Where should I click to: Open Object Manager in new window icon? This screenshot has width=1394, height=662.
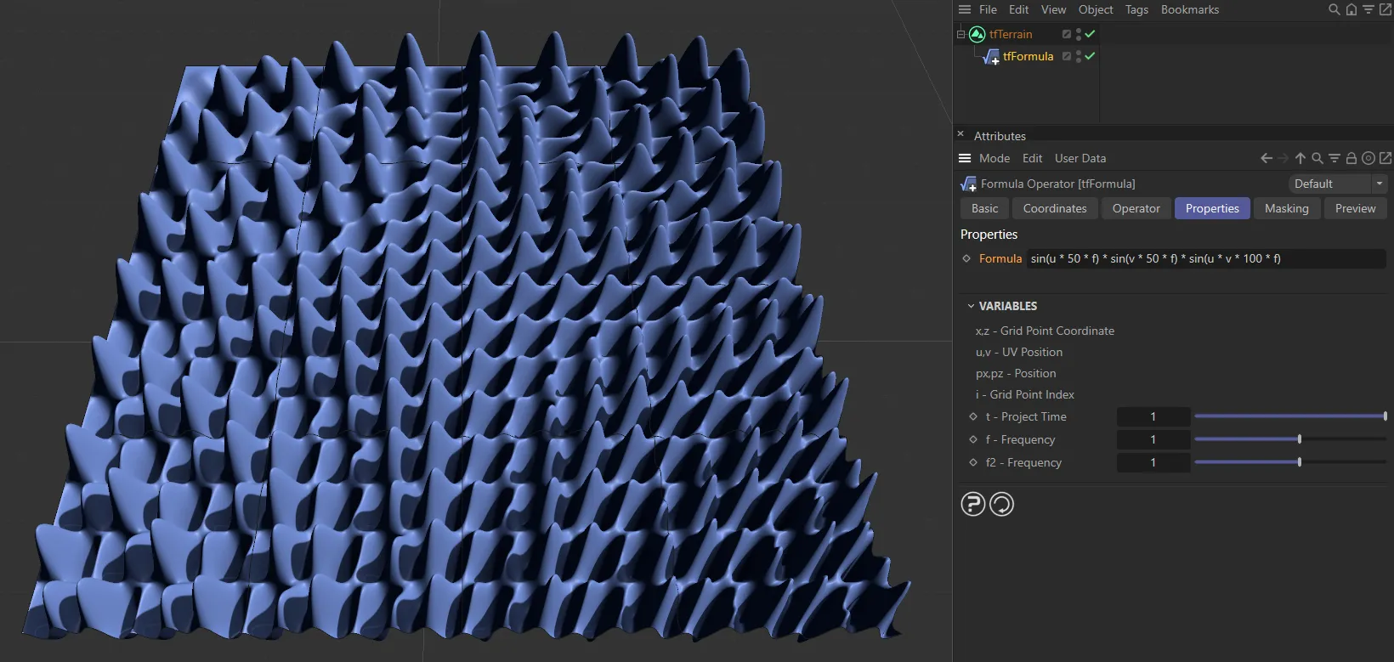tap(1385, 9)
